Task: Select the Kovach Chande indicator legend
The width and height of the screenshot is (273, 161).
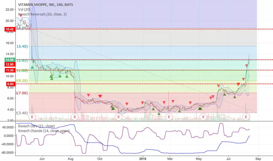Action: [x=44, y=131]
